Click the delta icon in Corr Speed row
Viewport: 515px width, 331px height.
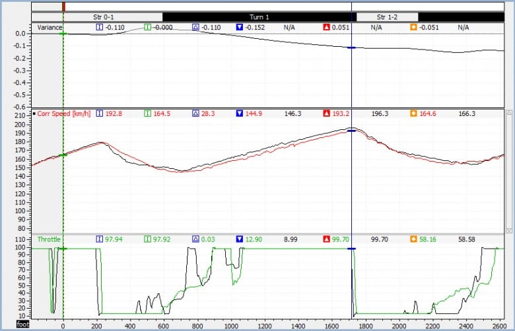click(x=195, y=113)
